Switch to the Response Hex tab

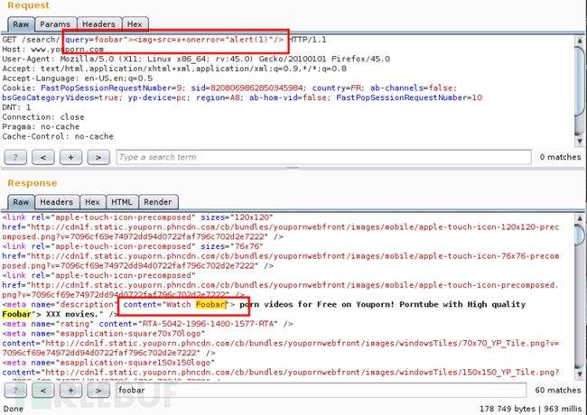pos(92,202)
